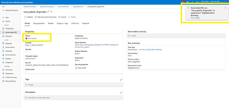
Task: Click the pencil icon to rename the run
Action: (x=48, y=12)
